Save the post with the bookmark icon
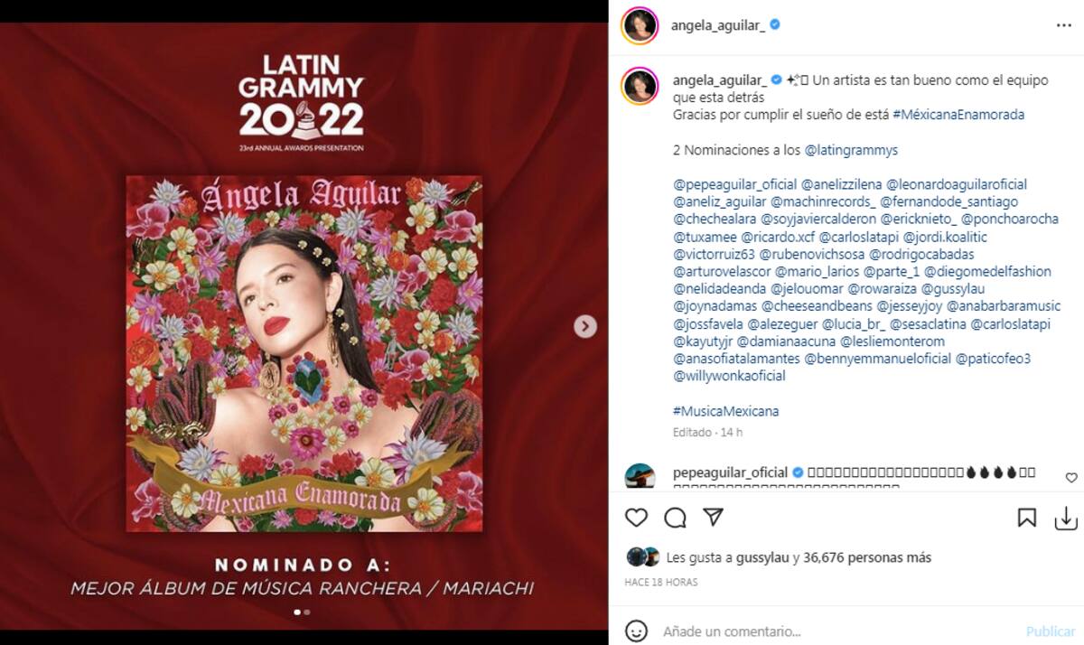This screenshot has height=645, width=1084. click(x=1027, y=518)
